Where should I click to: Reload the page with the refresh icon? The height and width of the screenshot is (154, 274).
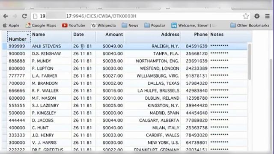(x=24, y=16)
